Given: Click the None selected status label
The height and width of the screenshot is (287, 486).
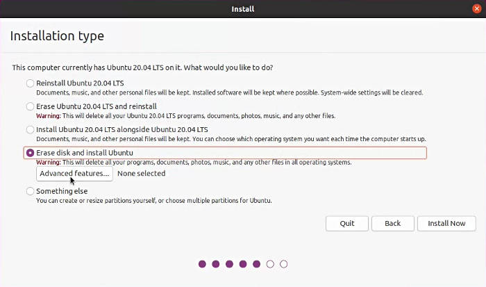Looking at the screenshot, I should pos(142,174).
